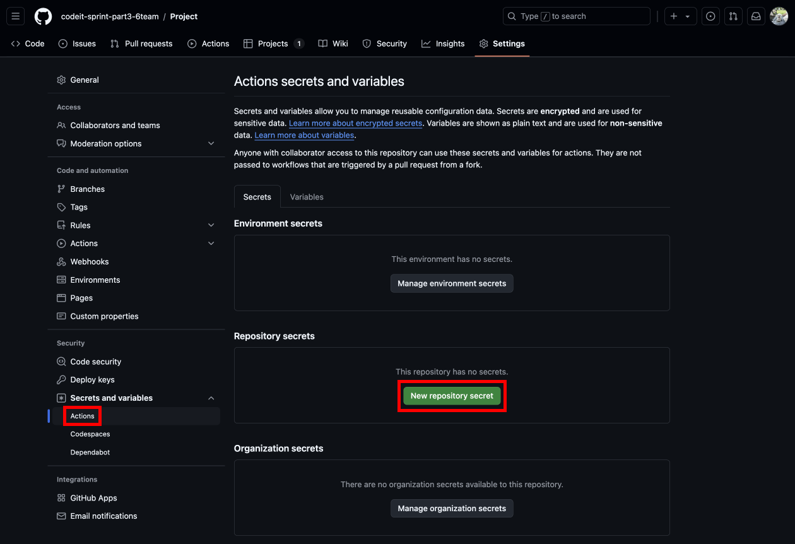Viewport: 795px width, 544px height.
Task: Switch to the Secrets tab
Action: coord(257,197)
